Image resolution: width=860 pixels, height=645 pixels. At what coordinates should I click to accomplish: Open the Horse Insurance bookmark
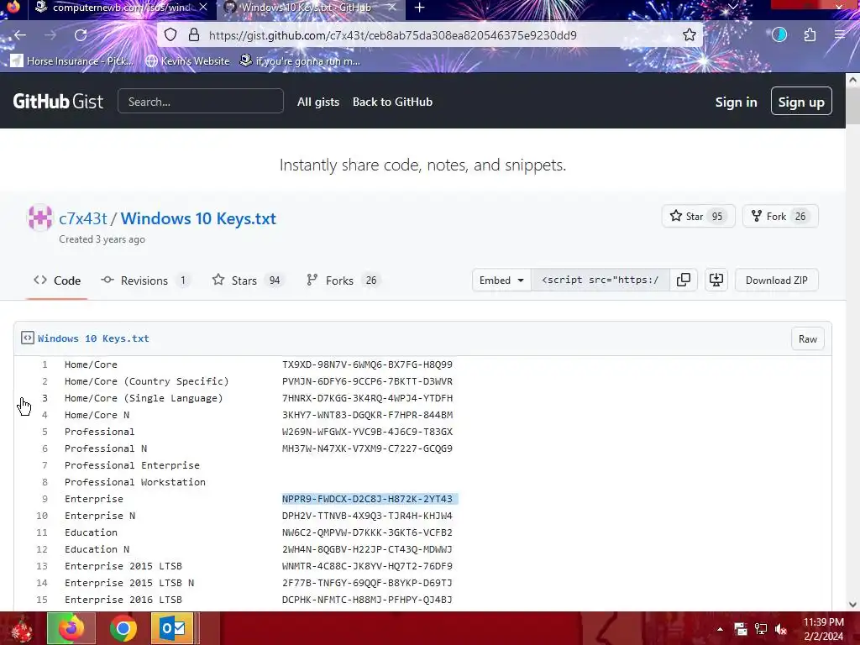72,60
